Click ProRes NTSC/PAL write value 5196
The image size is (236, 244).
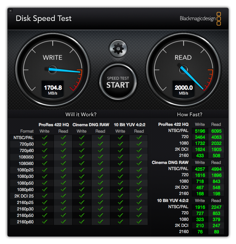pos(200,131)
